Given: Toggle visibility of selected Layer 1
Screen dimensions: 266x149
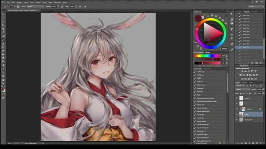Looking at the screenshot, I should tap(236, 114).
